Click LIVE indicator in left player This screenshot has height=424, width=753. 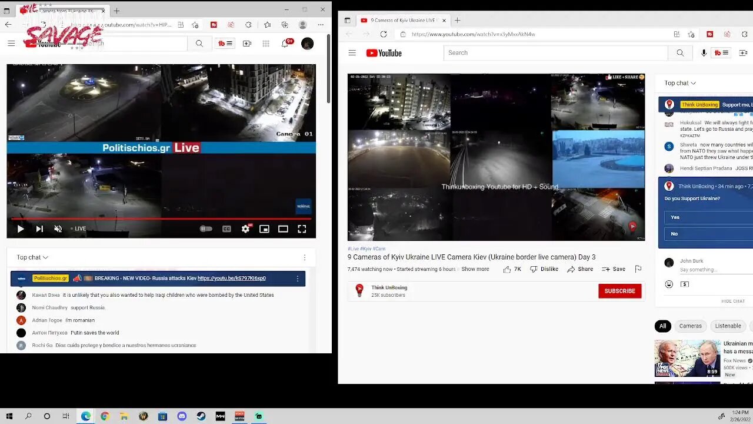tap(79, 229)
